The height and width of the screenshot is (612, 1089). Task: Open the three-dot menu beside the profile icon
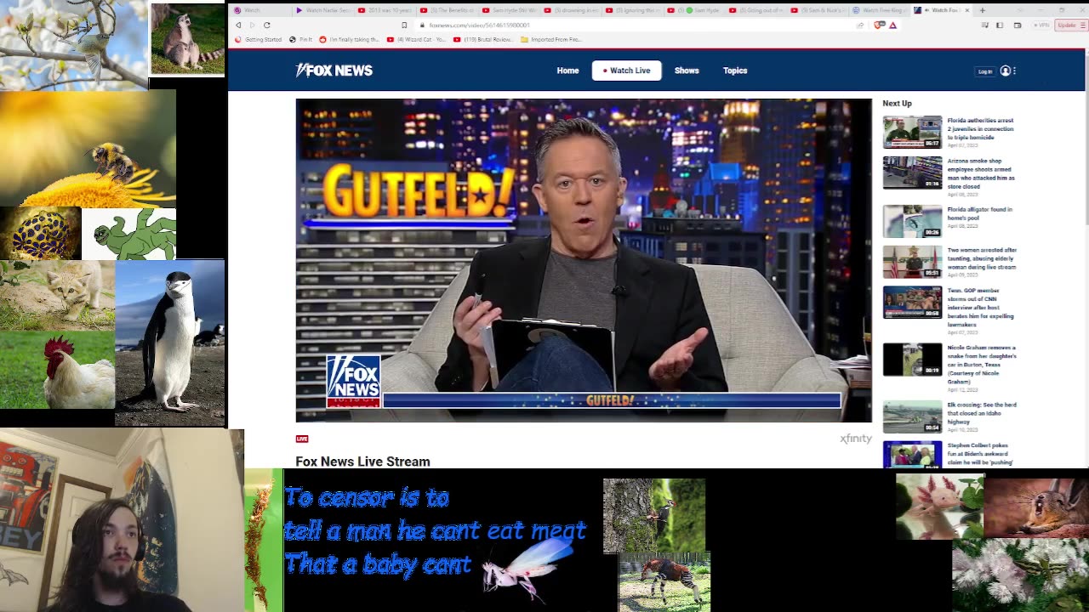1014,71
